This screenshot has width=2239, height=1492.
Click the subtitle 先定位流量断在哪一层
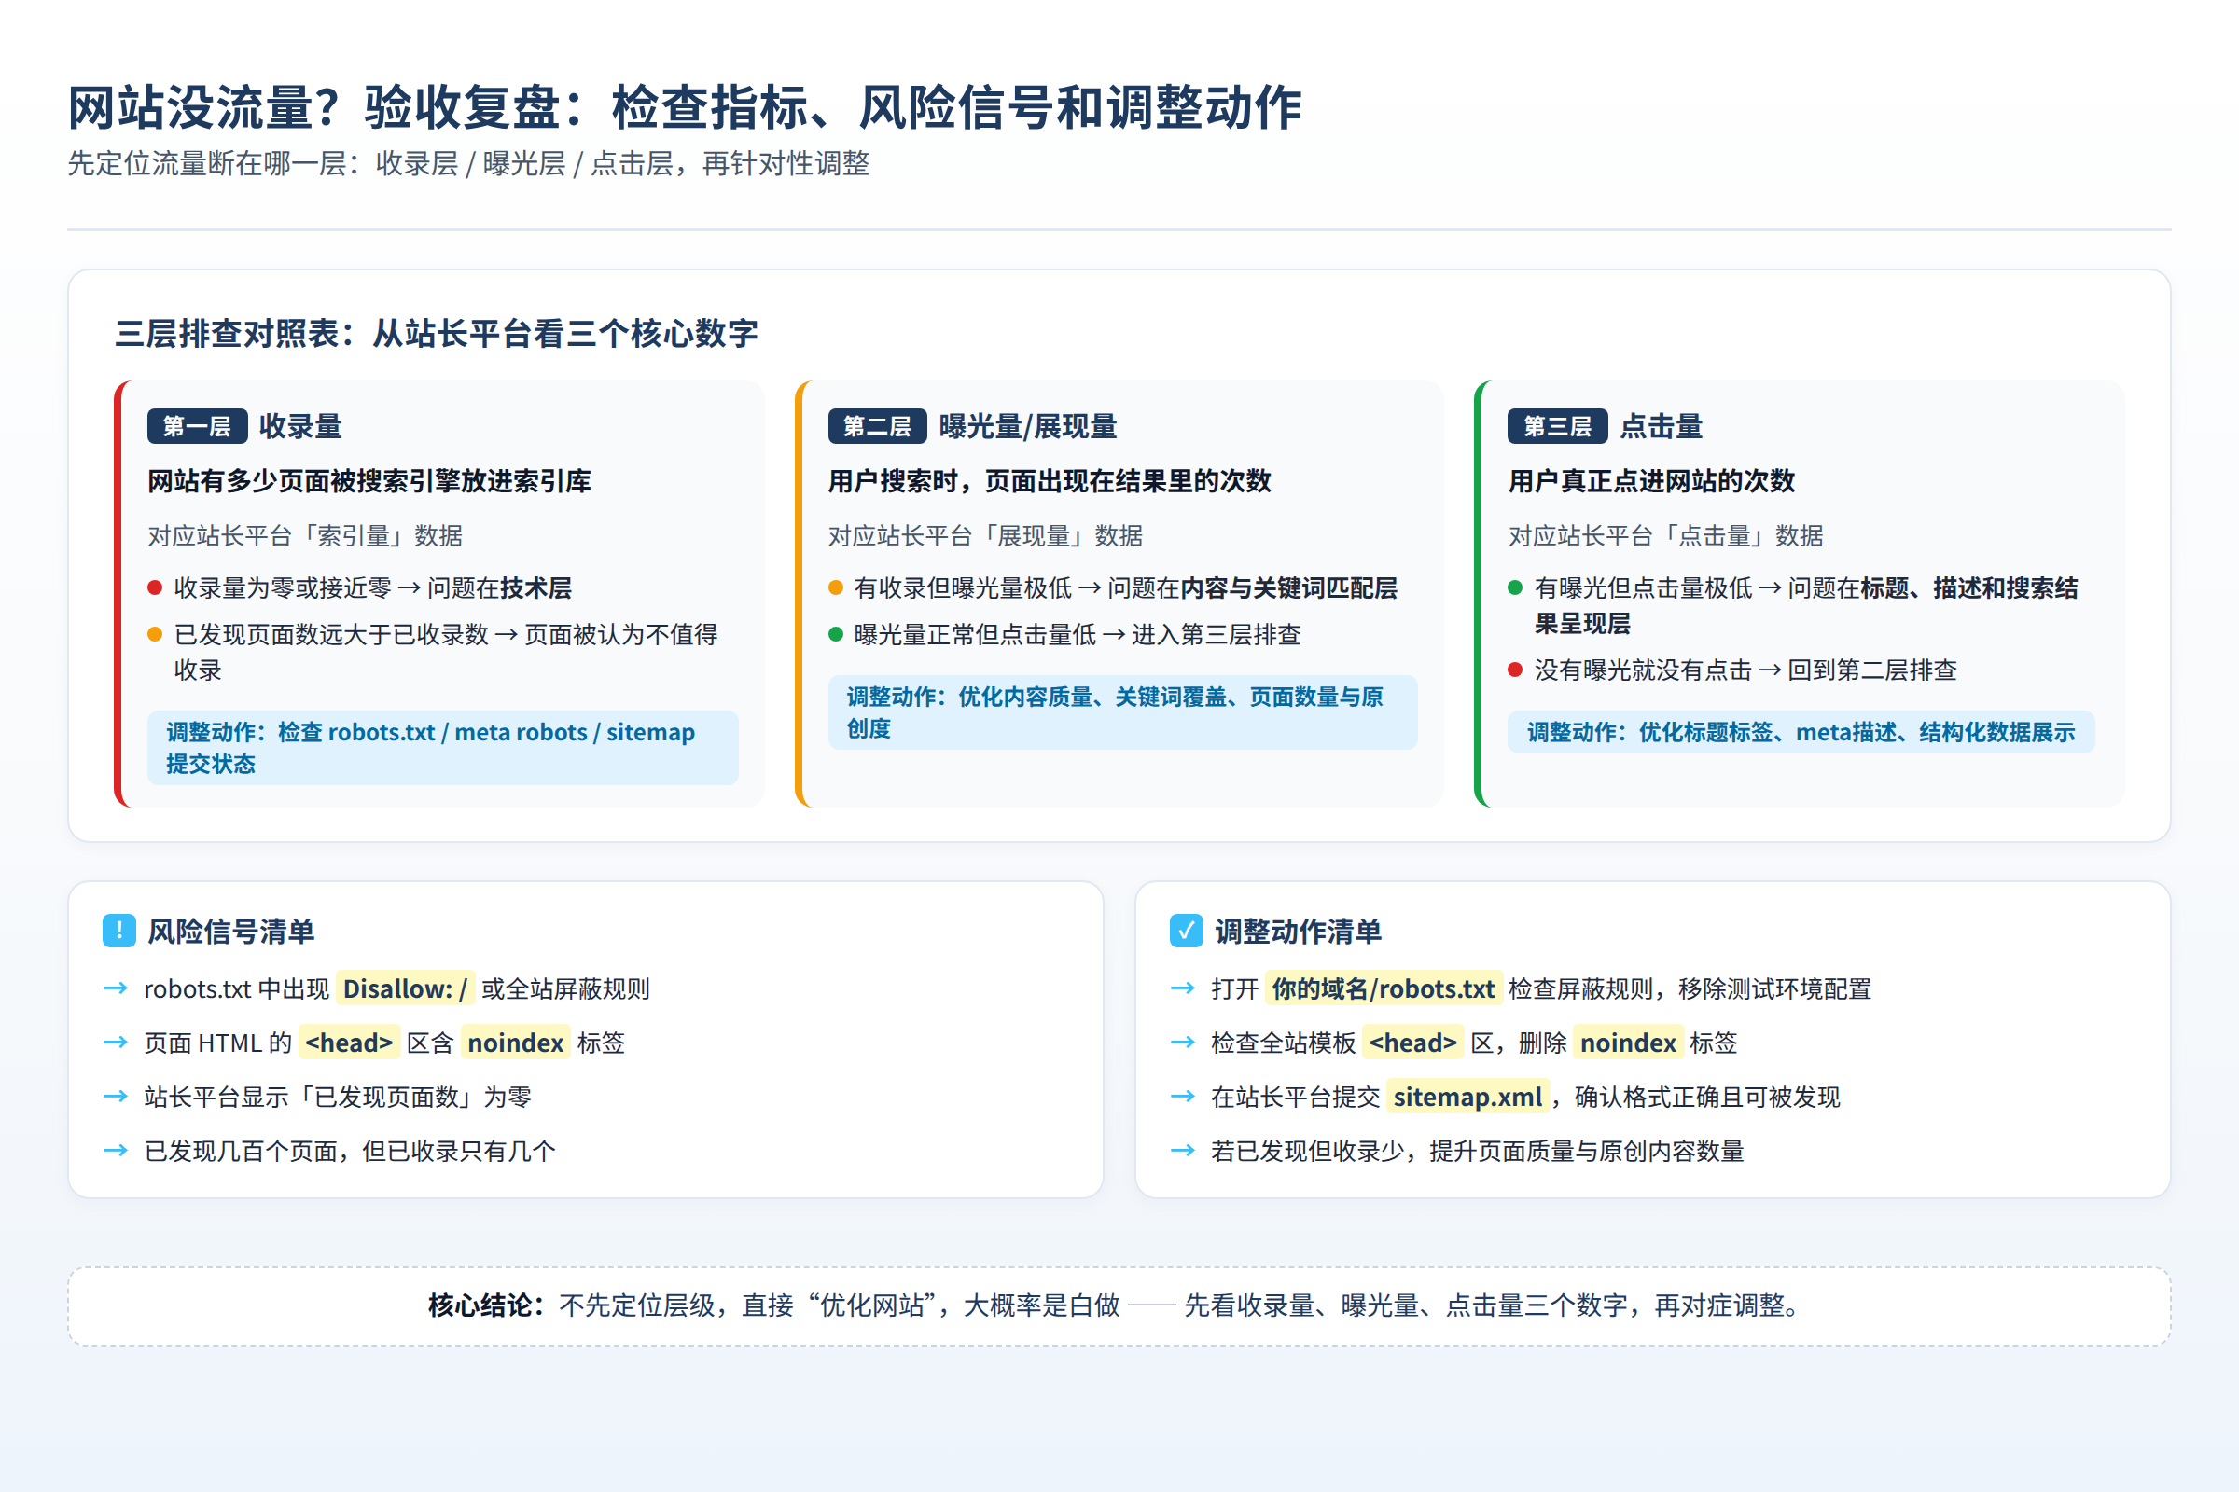pos(468,164)
